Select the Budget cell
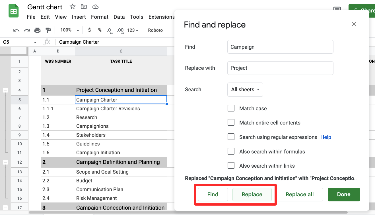The width and height of the screenshot is (375, 215). click(x=121, y=181)
